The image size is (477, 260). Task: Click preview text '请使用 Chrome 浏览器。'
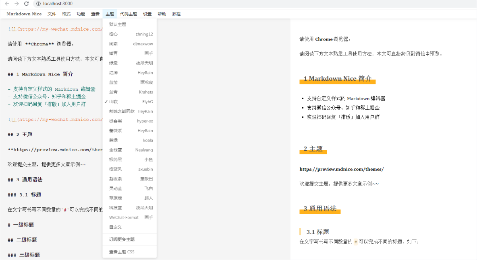[x=325, y=39]
